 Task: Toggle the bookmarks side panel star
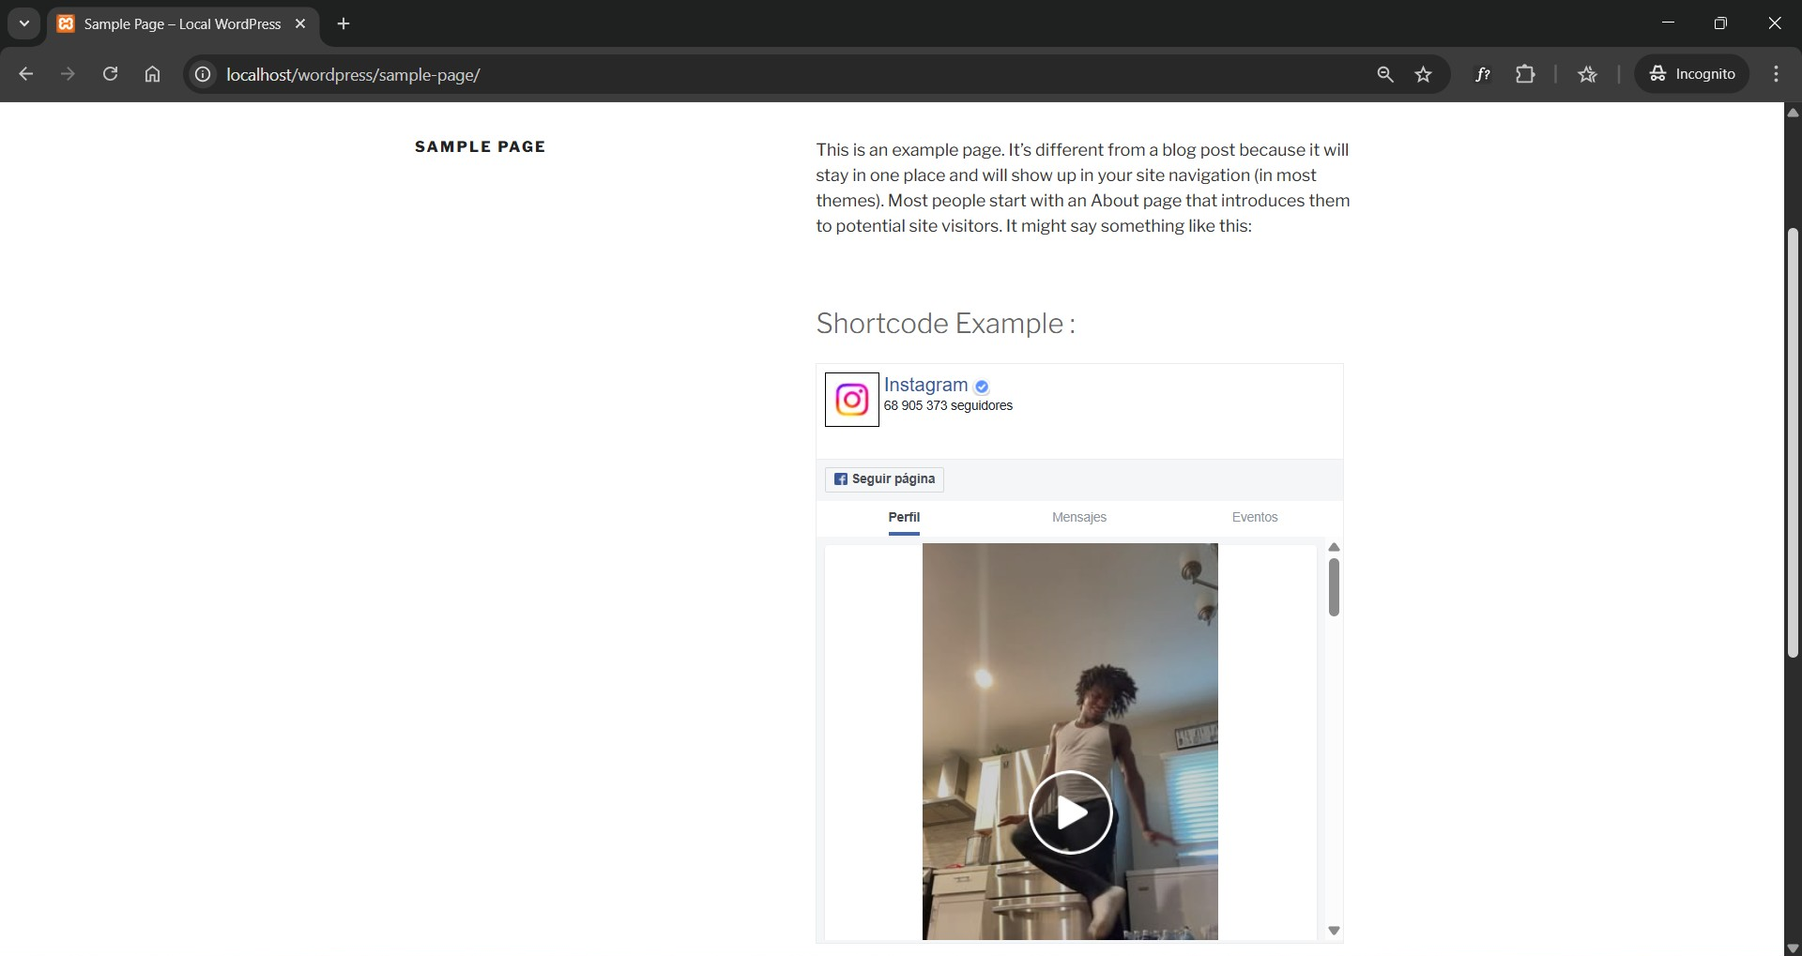tap(1588, 74)
